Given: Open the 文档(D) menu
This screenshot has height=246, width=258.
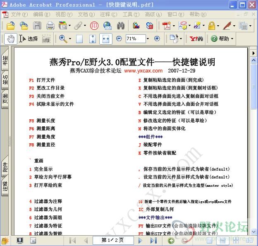Looking at the screenshot, I should pyautogui.click(x=86, y=14).
